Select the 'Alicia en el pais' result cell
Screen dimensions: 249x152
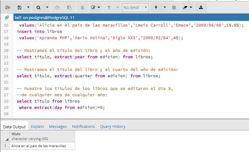[39, 146]
